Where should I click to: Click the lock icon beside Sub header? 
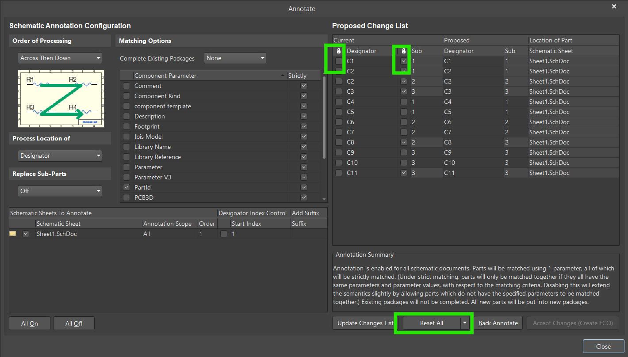tap(403, 51)
